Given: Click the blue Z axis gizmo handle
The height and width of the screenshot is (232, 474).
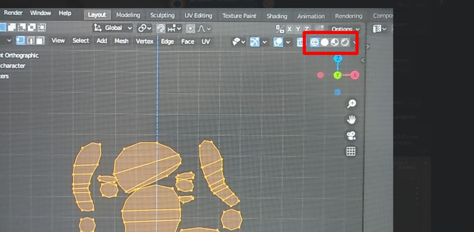Looking at the screenshot, I should pos(338,58).
